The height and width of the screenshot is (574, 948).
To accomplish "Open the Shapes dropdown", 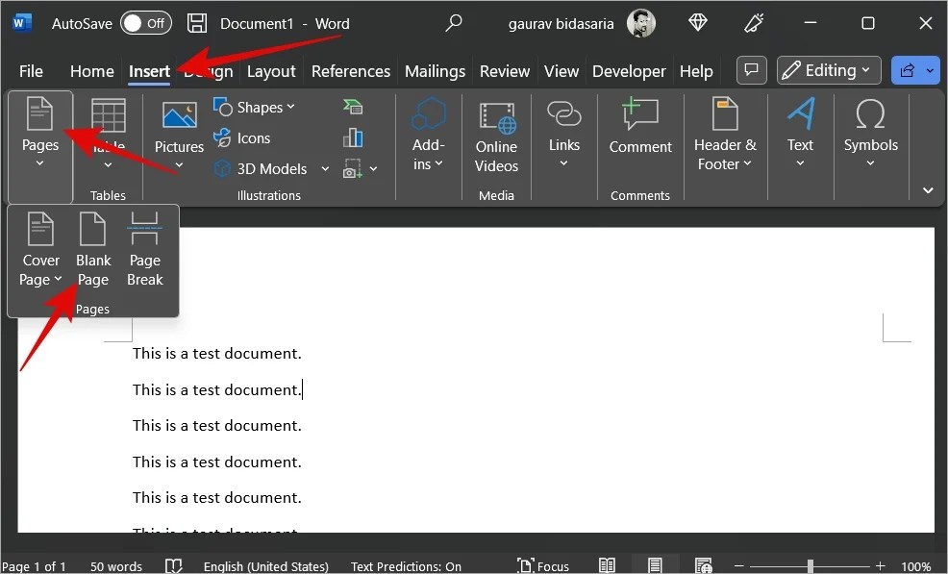I will tap(254, 107).
